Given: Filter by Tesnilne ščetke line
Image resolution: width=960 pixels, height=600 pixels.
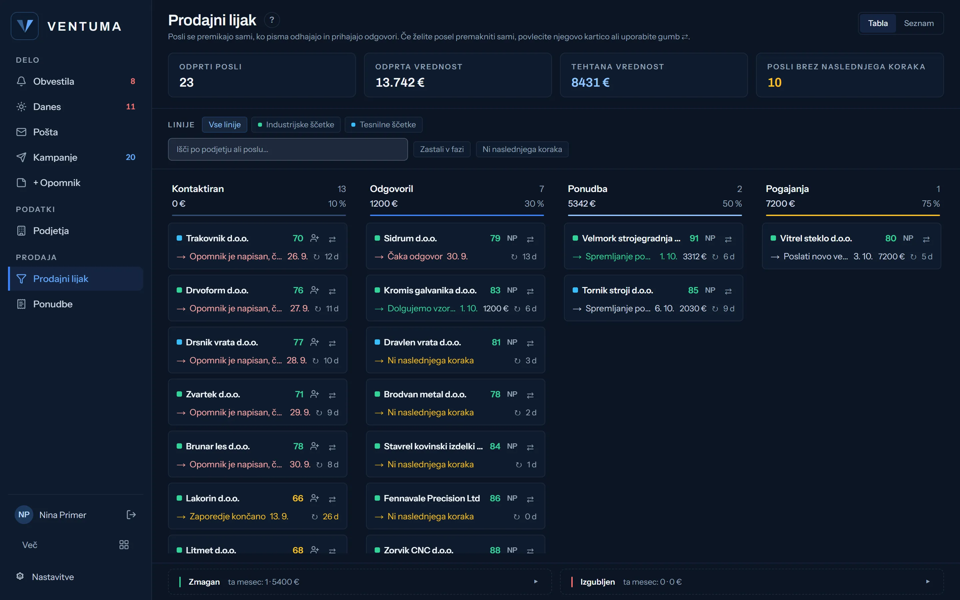Looking at the screenshot, I should click(383, 125).
